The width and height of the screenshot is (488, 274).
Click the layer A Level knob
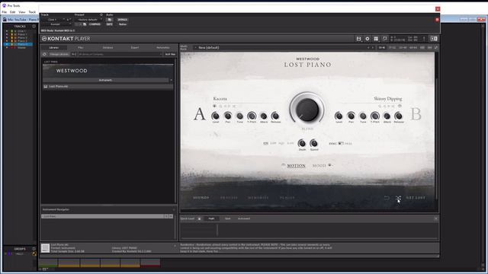pos(215,116)
